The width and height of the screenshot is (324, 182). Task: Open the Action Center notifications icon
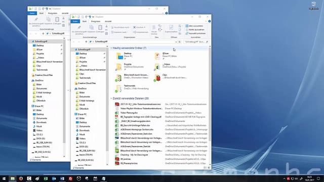318,178
